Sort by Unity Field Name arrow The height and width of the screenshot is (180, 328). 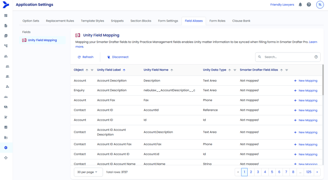(172, 70)
